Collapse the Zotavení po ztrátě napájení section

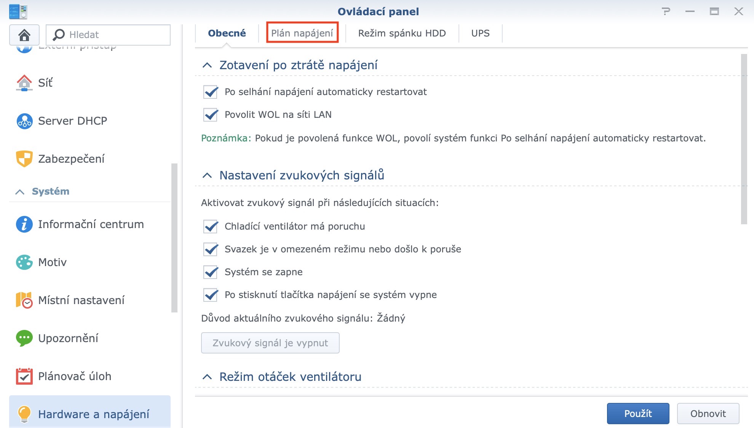pyautogui.click(x=208, y=65)
